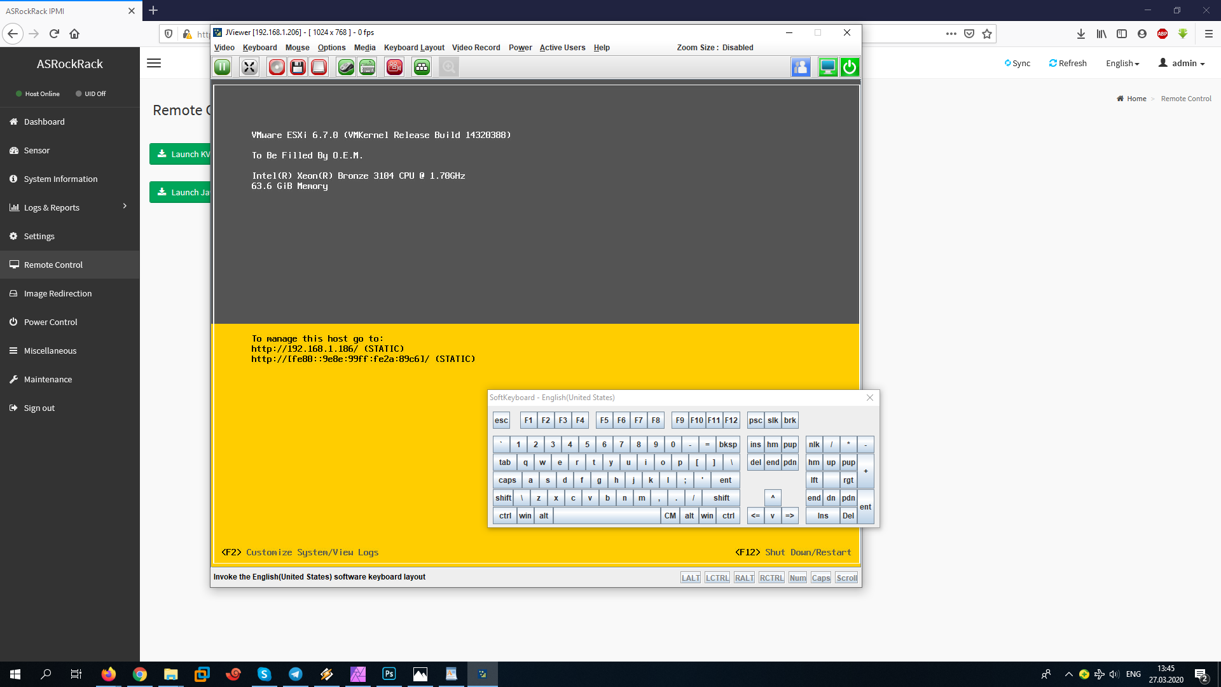Open hard disk media redirection icon
Viewport: 1221px width, 687px height.
click(319, 67)
